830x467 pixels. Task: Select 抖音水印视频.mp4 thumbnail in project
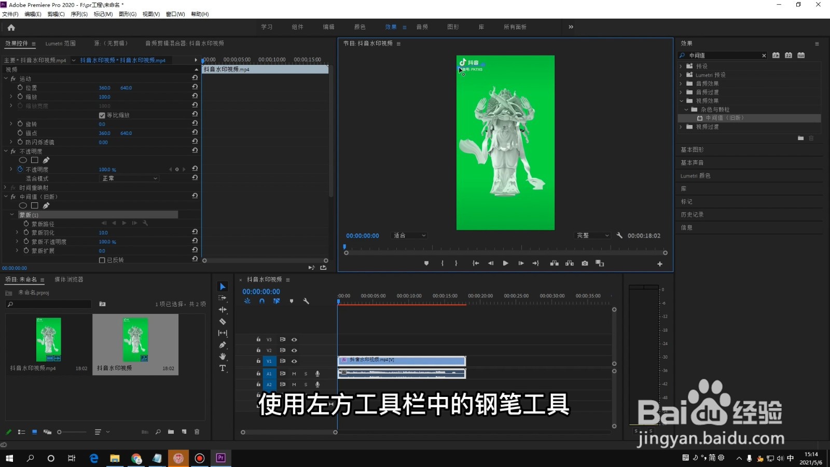(48, 340)
